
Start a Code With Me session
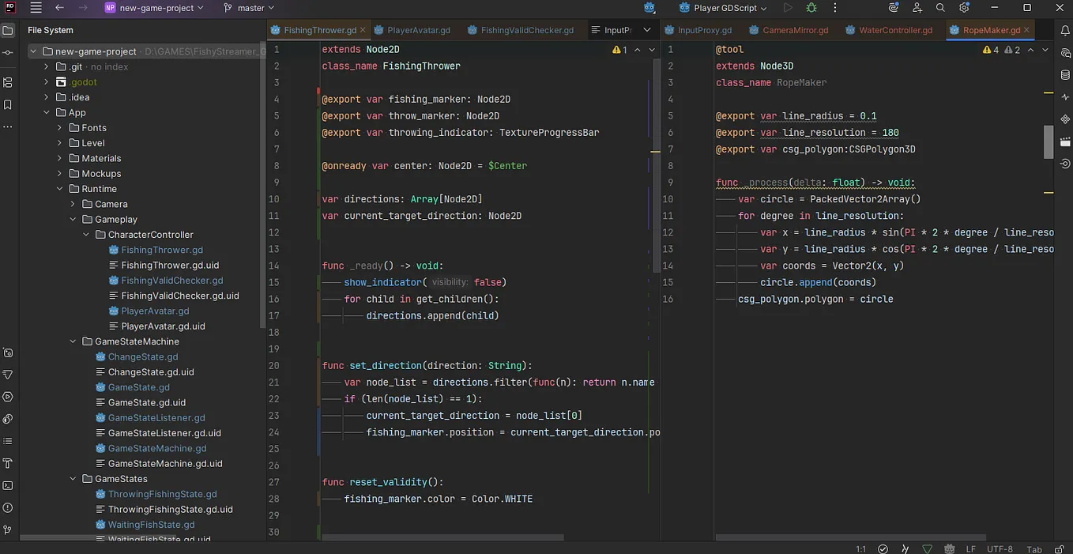tap(917, 8)
